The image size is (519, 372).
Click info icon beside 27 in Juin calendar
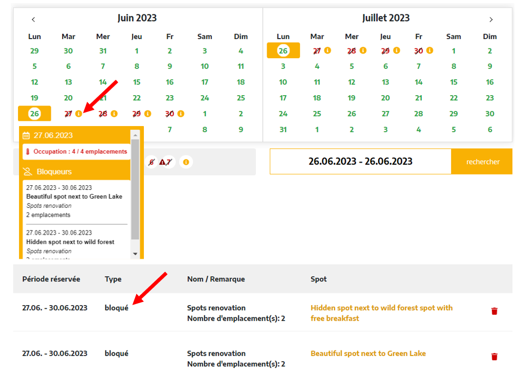[79, 114]
